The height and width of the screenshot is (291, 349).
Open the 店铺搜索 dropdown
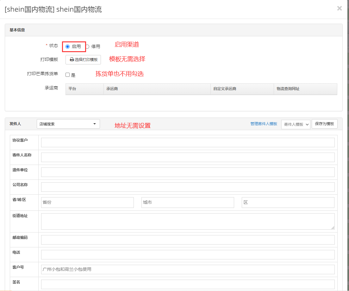click(68, 124)
